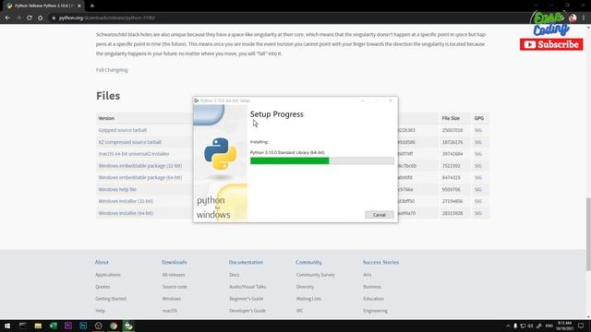Click the python.org address bar
The height and width of the screenshot is (332, 591).
(286, 18)
